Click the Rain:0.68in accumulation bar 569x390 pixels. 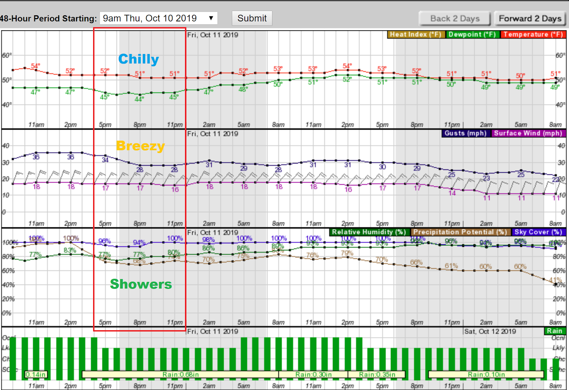pos(180,374)
